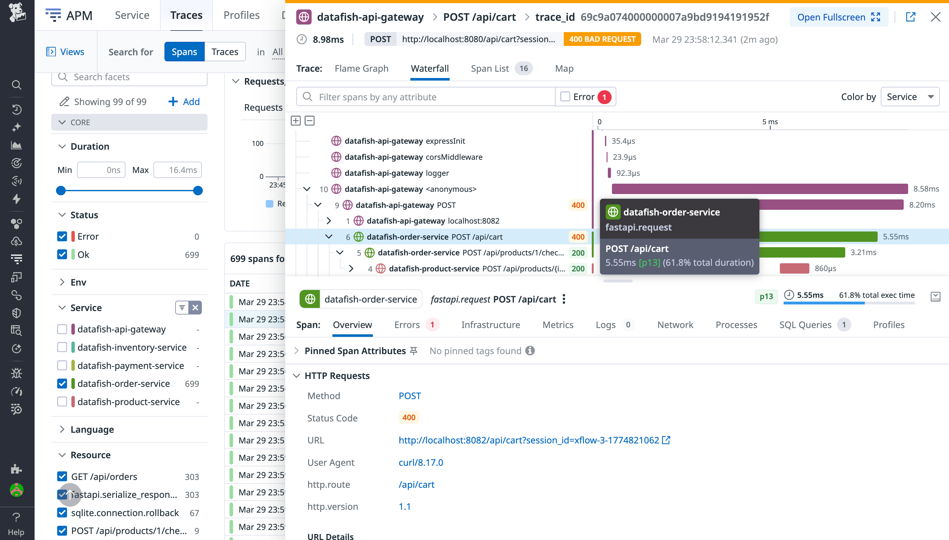Open the bug-shaped Error Tracking icon
This screenshot has width=949, height=540.
click(16, 373)
